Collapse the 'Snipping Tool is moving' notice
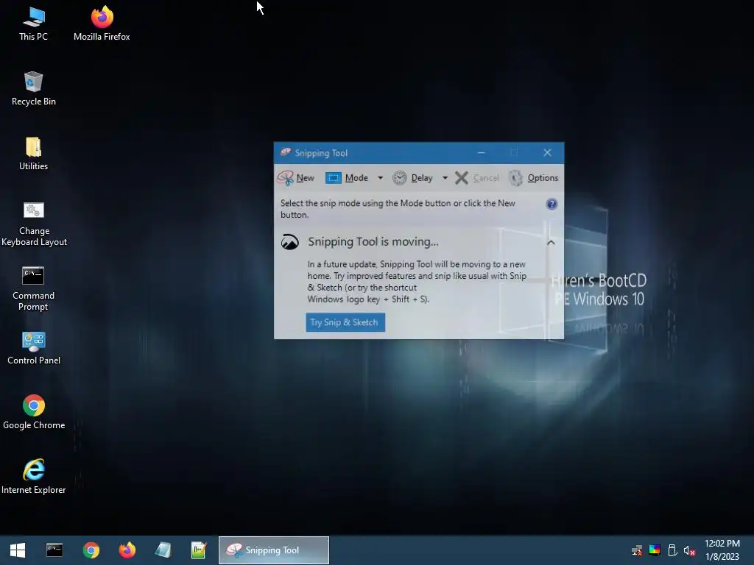 point(551,243)
